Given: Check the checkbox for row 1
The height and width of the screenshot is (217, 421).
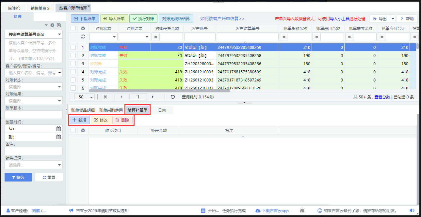Looking at the screenshot, I should coord(73,47).
